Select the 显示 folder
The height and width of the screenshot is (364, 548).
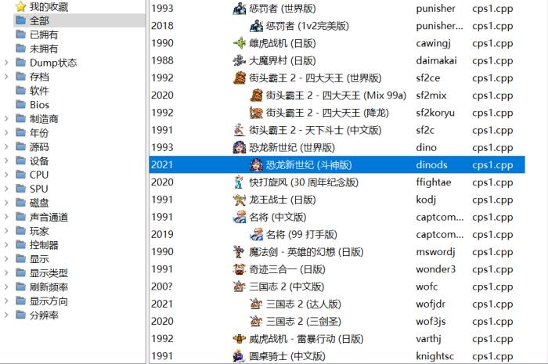point(33,259)
